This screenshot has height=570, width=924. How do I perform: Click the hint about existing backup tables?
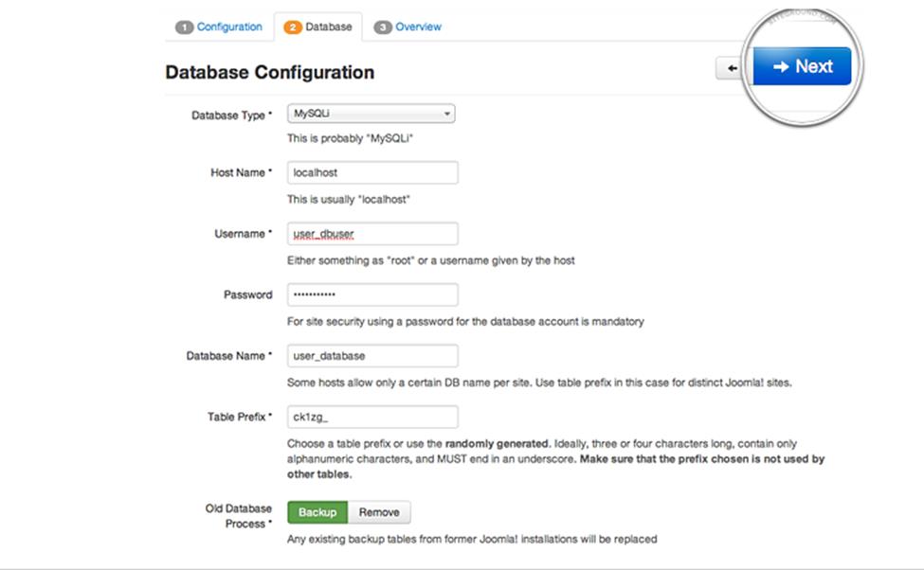coord(472,539)
